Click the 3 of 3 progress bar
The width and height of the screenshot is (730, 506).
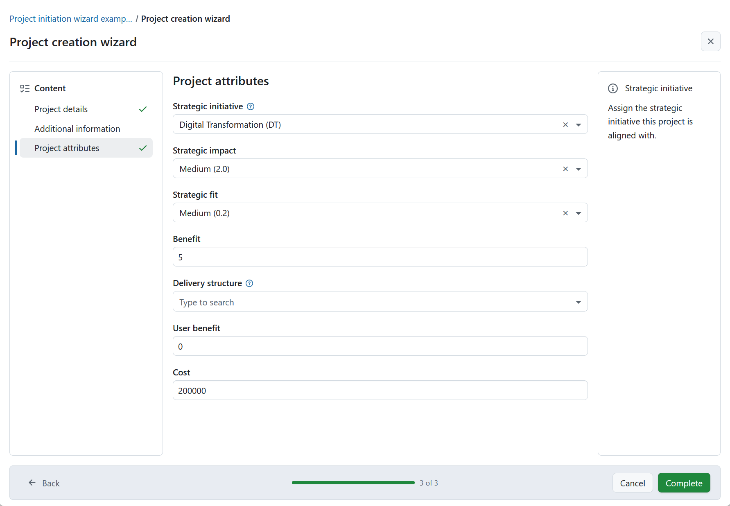353,483
